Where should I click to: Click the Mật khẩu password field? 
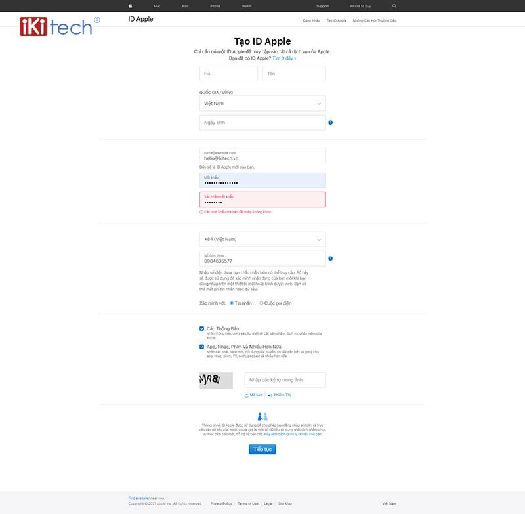pyautogui.click(x=262, y=181)
